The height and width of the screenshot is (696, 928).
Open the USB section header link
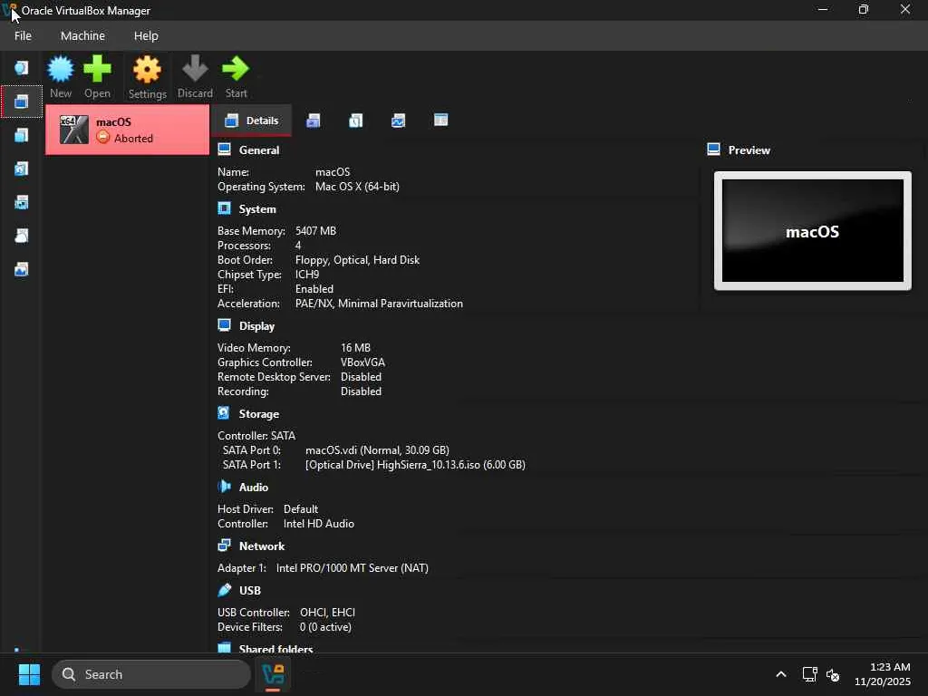click(250, 591)
